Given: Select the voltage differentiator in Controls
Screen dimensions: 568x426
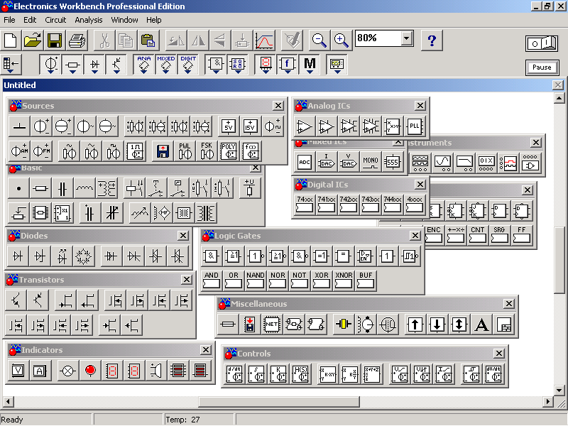Looking at the screenshot, I should (234, 374).
